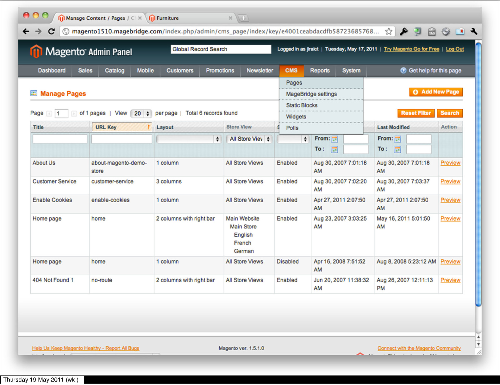Bookmark this page with the star icon

pos(389,31)
